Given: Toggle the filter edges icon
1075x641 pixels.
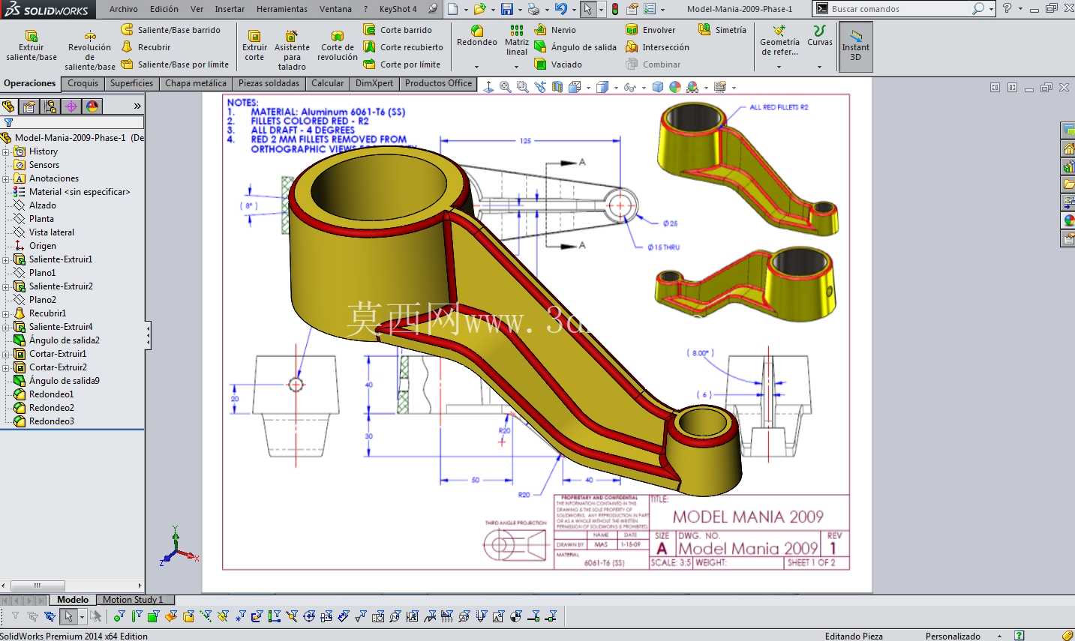Looking at the screenshot, I should click(137, 617).
